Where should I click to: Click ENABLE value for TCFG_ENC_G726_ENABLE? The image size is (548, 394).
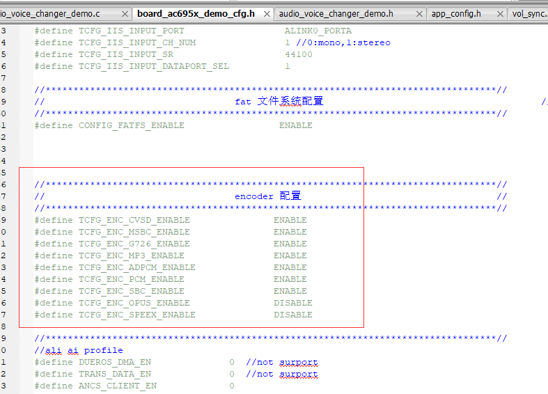click(x=290, y=244)
